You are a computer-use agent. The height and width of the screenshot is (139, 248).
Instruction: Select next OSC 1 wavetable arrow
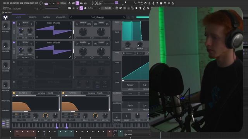tap(71, 23)
